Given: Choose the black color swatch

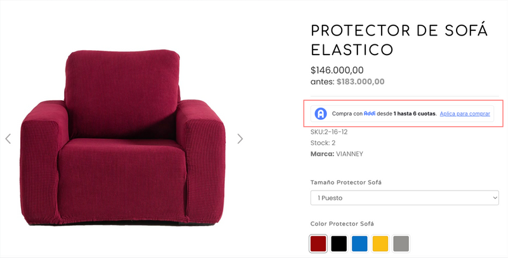Looking at the screenshot, I should pyautogui.click(x=339, y=243).
